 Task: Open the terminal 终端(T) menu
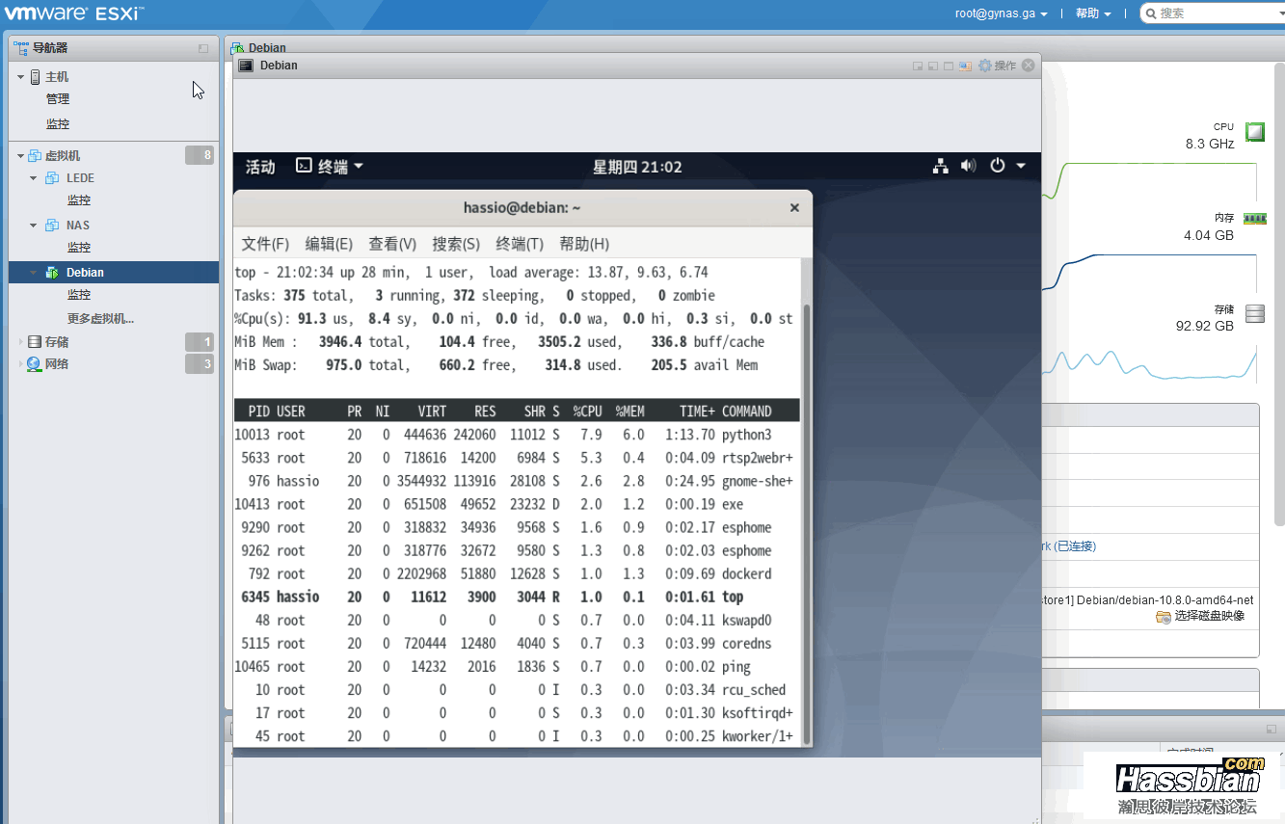point(520,244)
